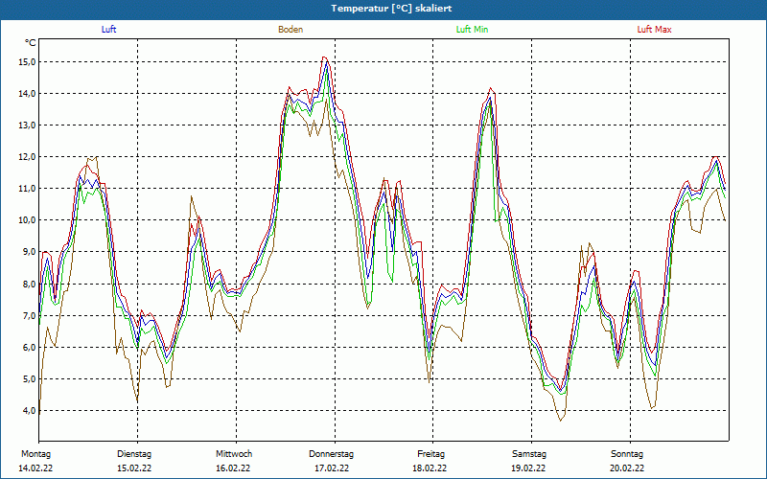Click the 'Sonntag' day label

coord(627,454)
